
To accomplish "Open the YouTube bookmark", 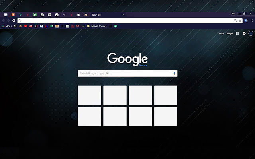I will tap(25, 26).
